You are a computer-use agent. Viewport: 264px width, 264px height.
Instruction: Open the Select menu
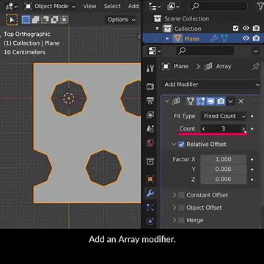[112, 6]
